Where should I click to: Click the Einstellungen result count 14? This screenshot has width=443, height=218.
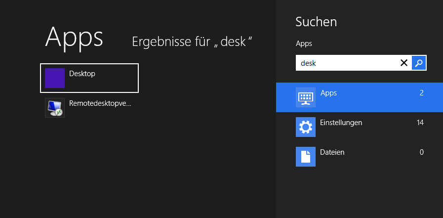click(420, 123)
